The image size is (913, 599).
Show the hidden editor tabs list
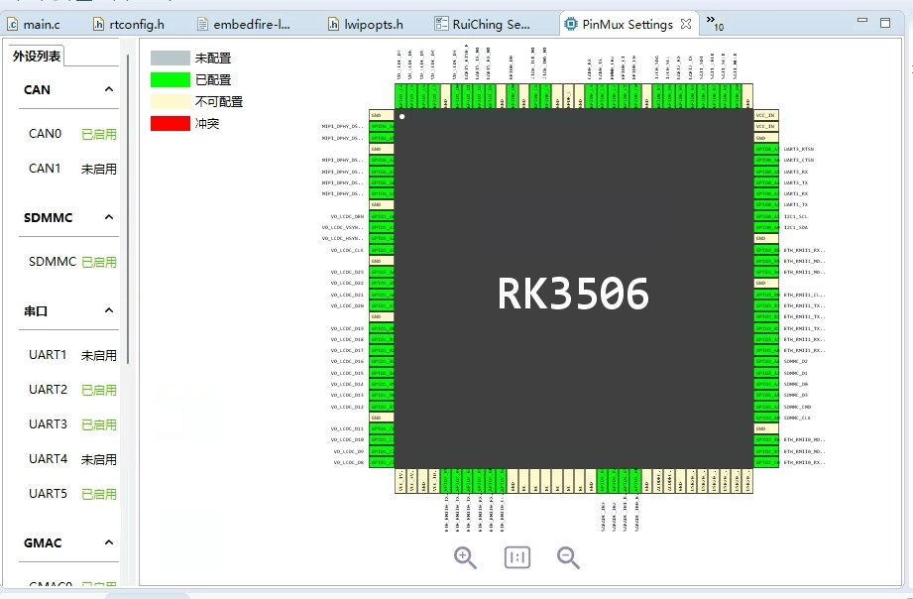pos(714,23)
